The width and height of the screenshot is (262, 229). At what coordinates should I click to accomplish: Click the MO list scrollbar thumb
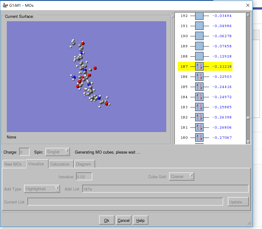coord(248,118)
